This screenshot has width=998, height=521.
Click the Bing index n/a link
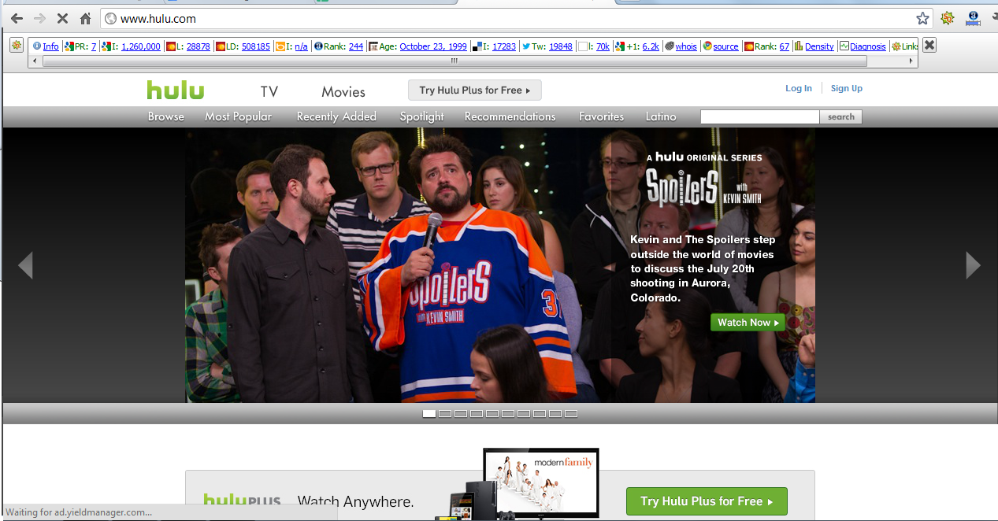click(301, 46)
